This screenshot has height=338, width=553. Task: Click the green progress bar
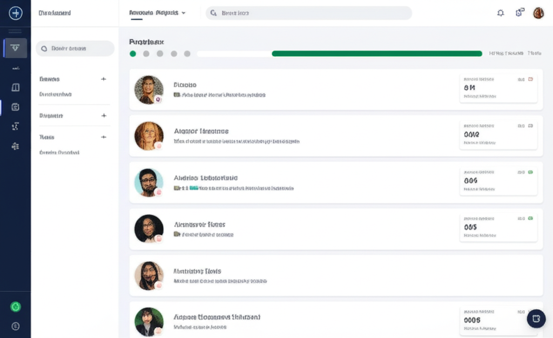point(376,53)
